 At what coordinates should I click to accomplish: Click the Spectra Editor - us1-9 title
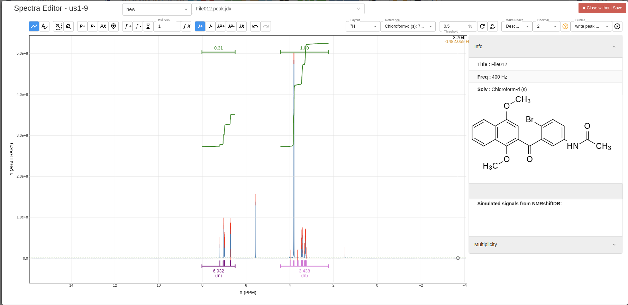coord(51,8)
